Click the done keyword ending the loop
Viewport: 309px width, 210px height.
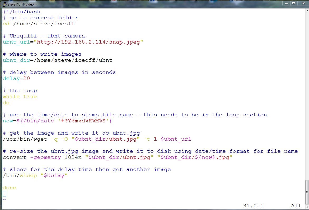click(9, 188)
